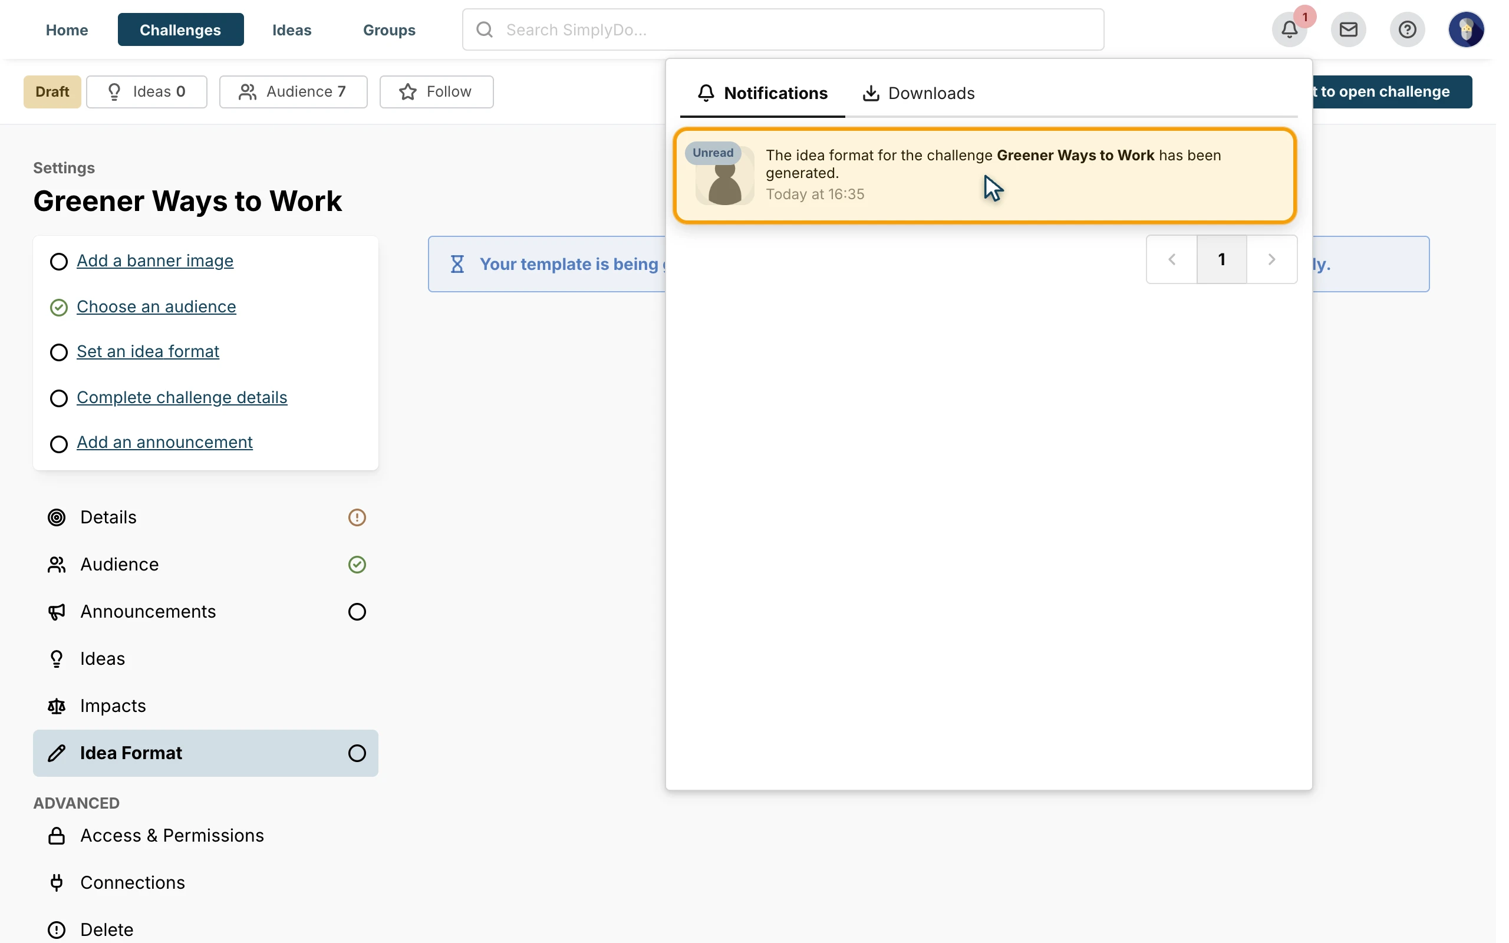1509x943 pixels.
Task: Open the Add a banner image link
Action: (x=155, y=261)
